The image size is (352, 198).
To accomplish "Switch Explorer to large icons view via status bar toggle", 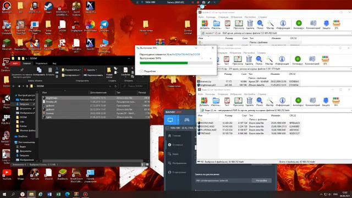I will pos(147,164).
